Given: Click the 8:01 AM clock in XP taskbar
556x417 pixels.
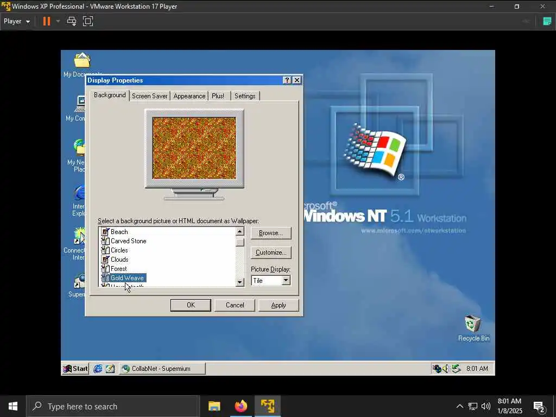Looking at the screenshot, I should coord(477,369).
